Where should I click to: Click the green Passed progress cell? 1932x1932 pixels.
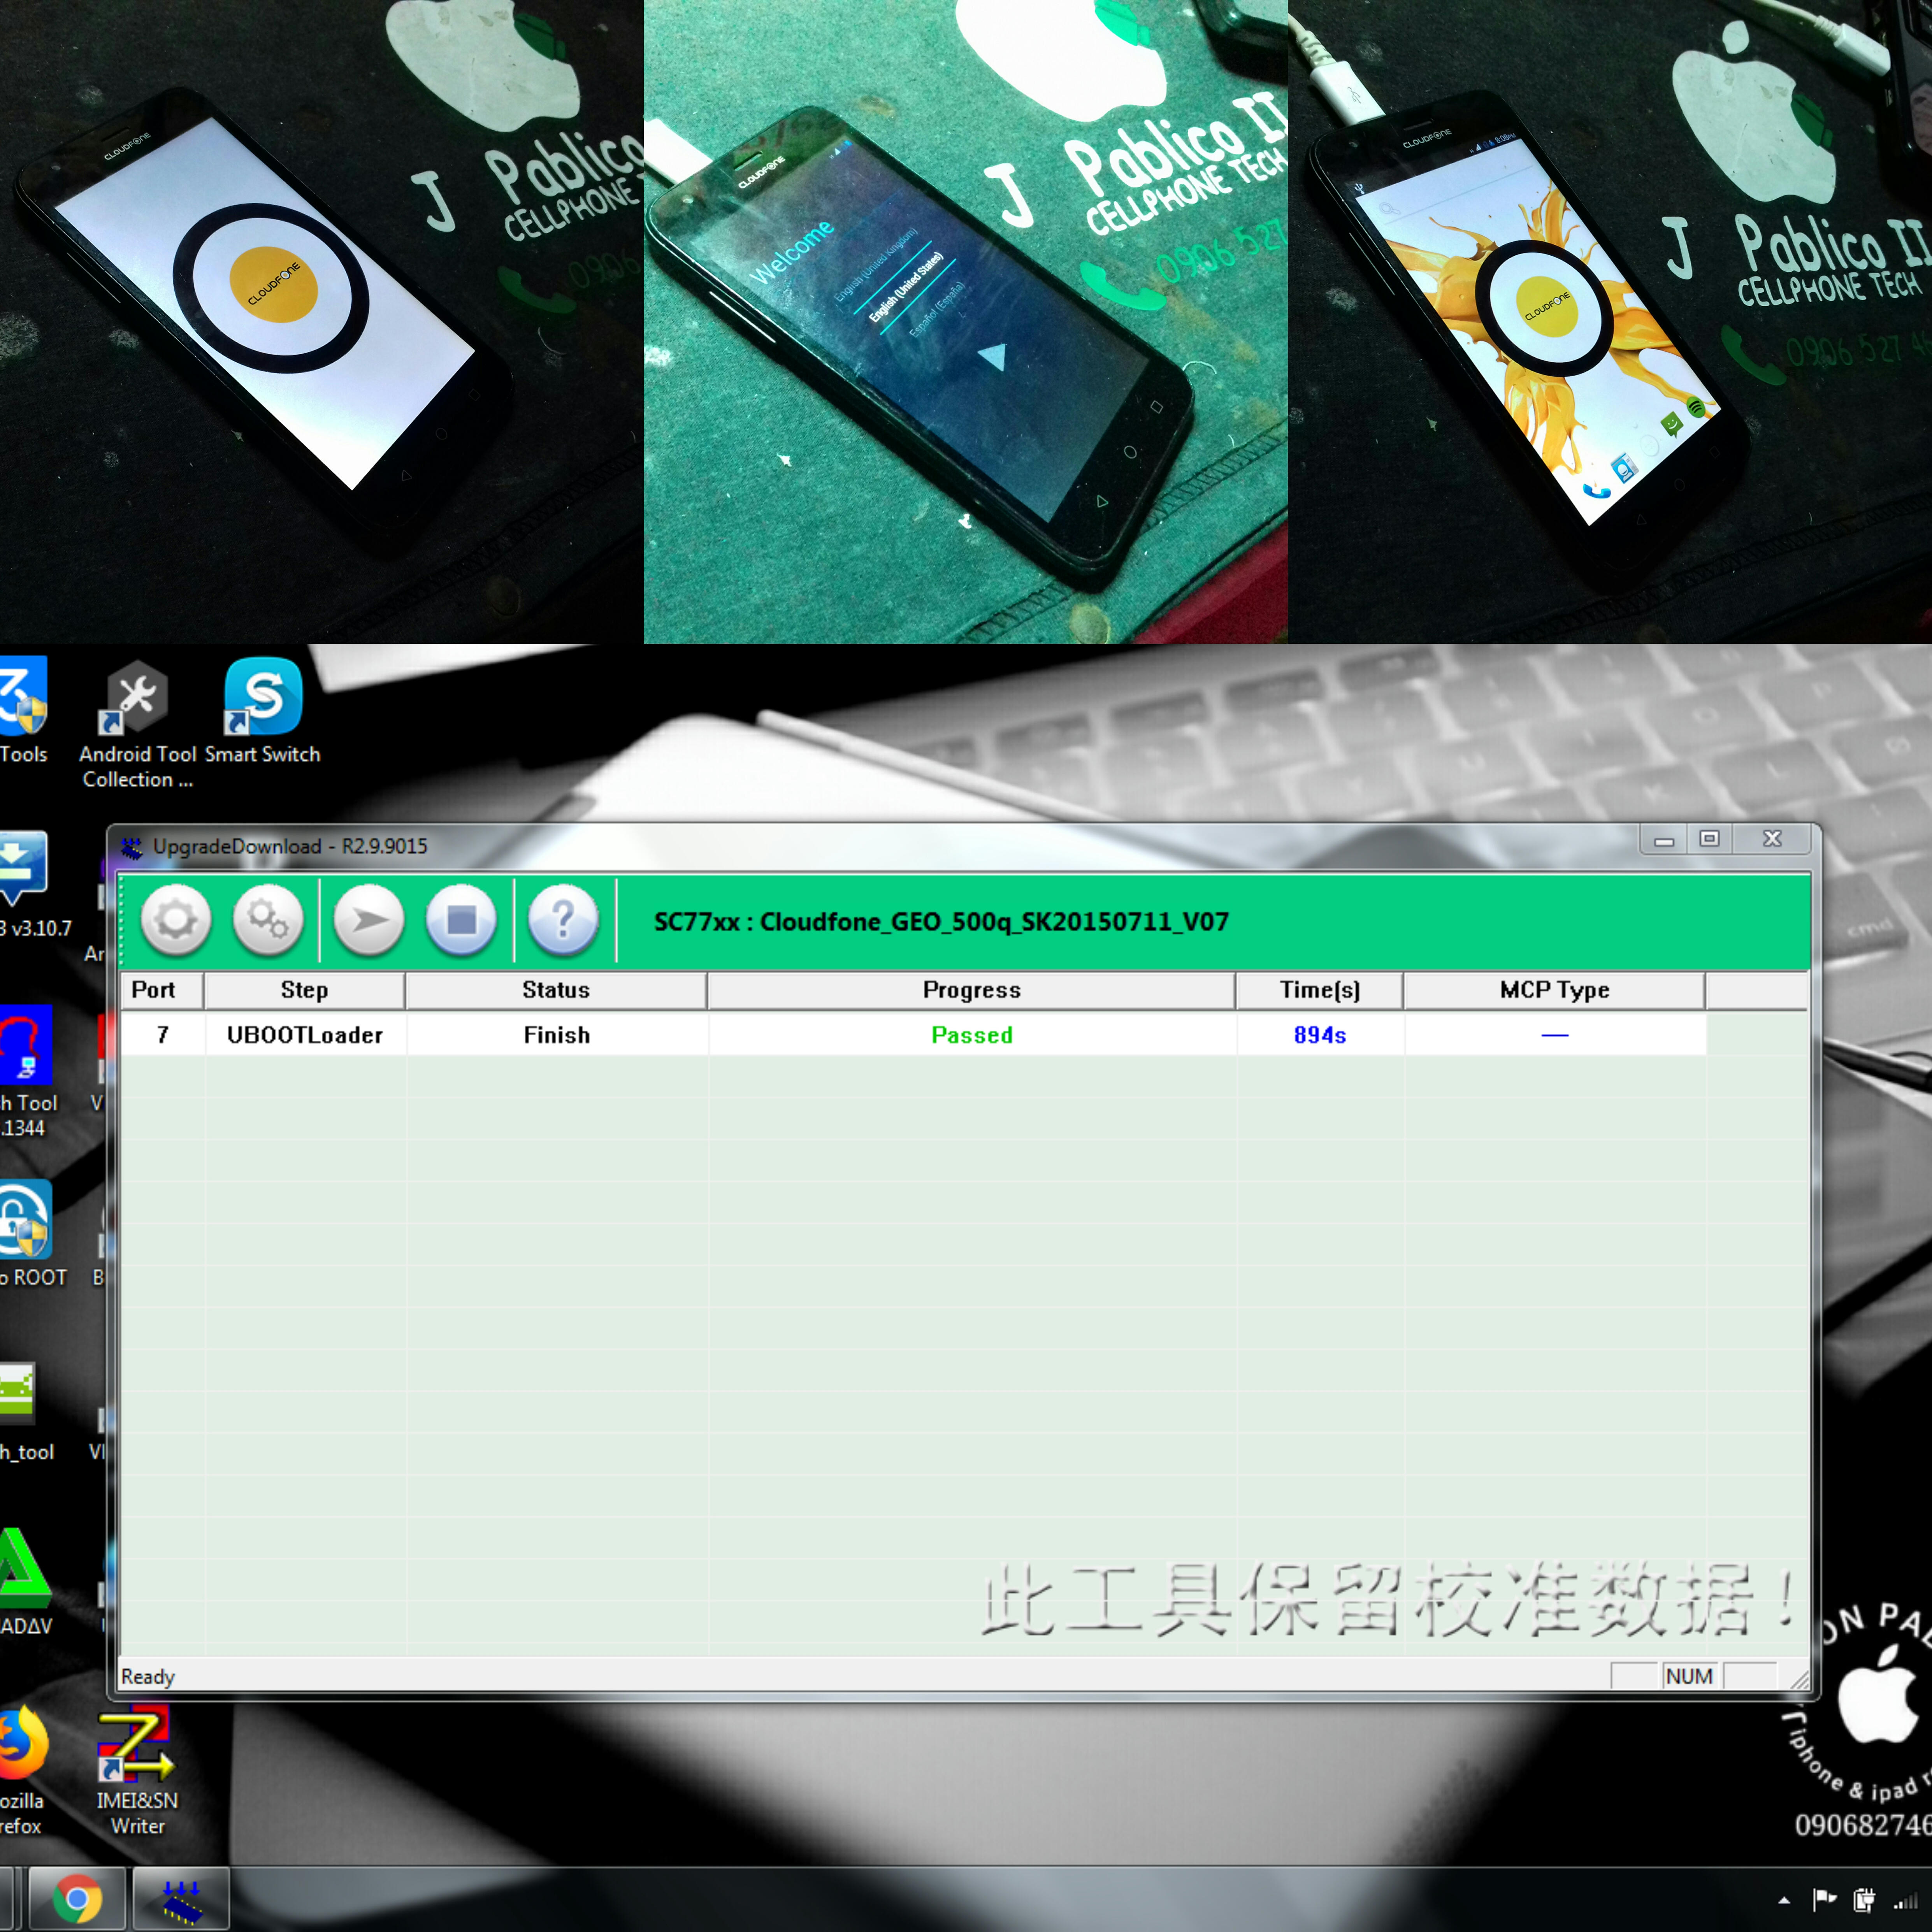click(x=972, y=1035)
